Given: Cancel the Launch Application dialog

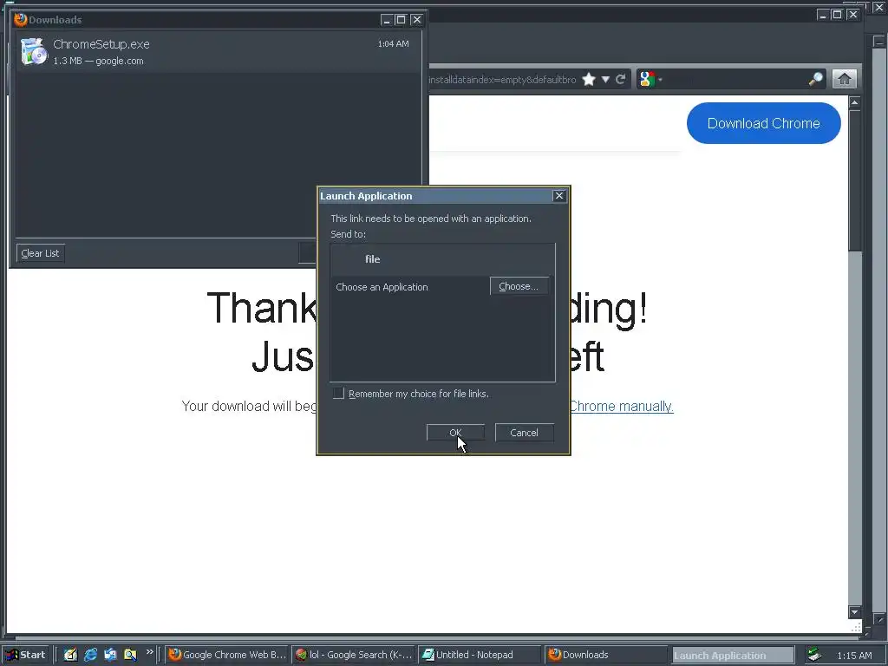Looking at the screenshot, I should (524, 433).
